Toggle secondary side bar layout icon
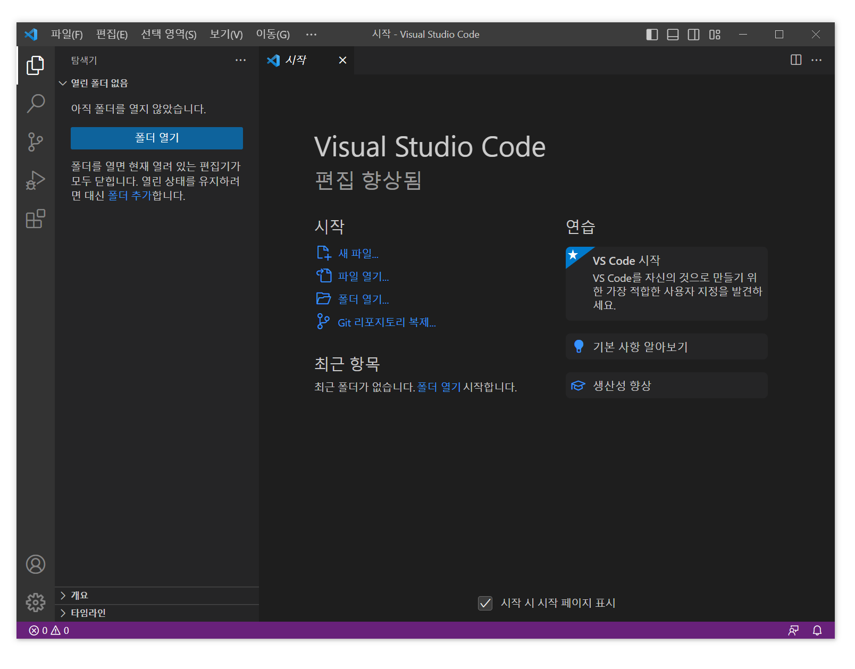This screenshot has height=669, width=855. tap(693, 35)
